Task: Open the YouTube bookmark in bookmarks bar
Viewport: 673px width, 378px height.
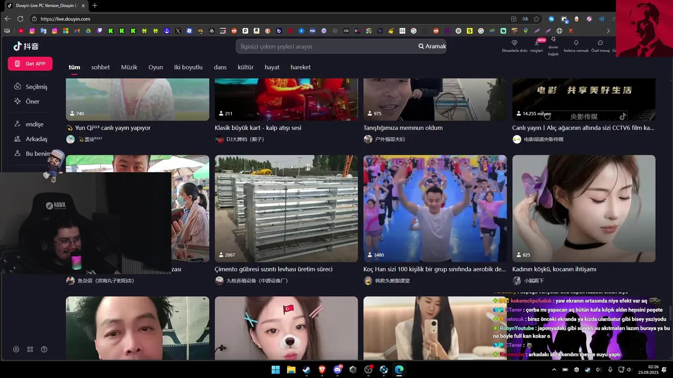Action: point(21,31)
